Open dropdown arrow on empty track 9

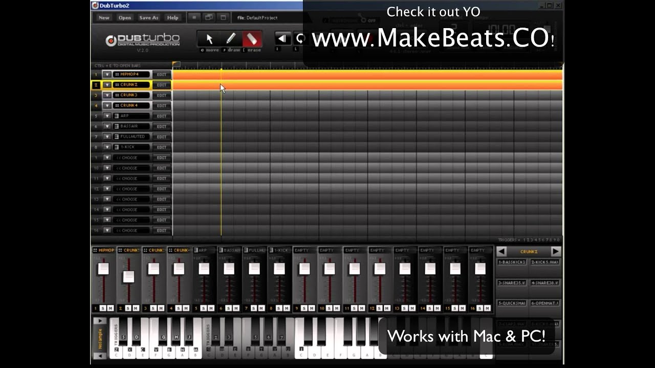pos(107,157)
